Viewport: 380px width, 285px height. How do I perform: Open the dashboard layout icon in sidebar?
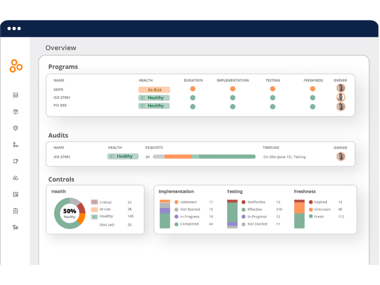[x=16, y=95]
